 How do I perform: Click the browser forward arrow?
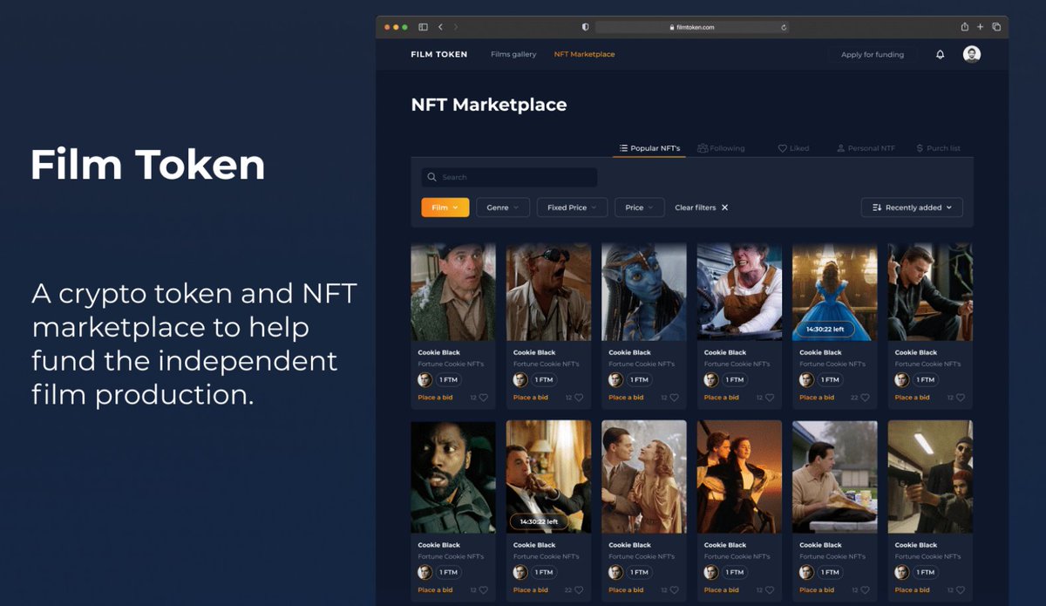tap(455, 27)
